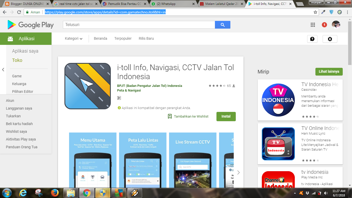
Task: Add app via Tambahkan ke Wishlist
Action: (x=188, y=116)
